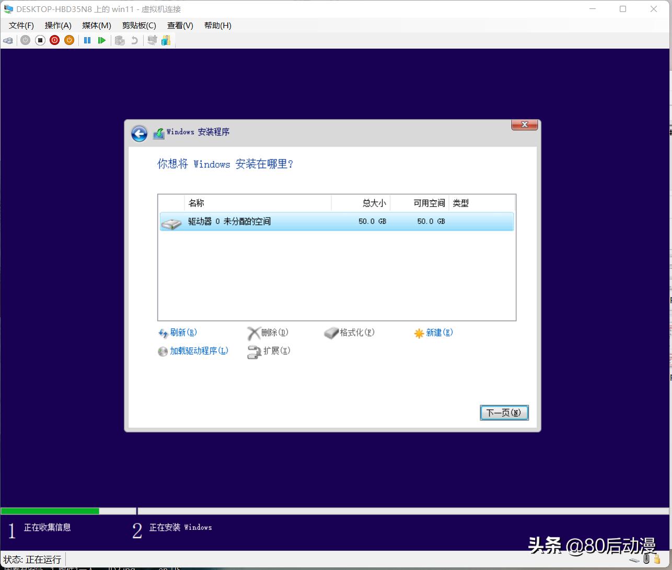
Task: Click the Ctrl+Alt+Delete toolbar icon
Action: pyautogui.click(x=8, y=40)
